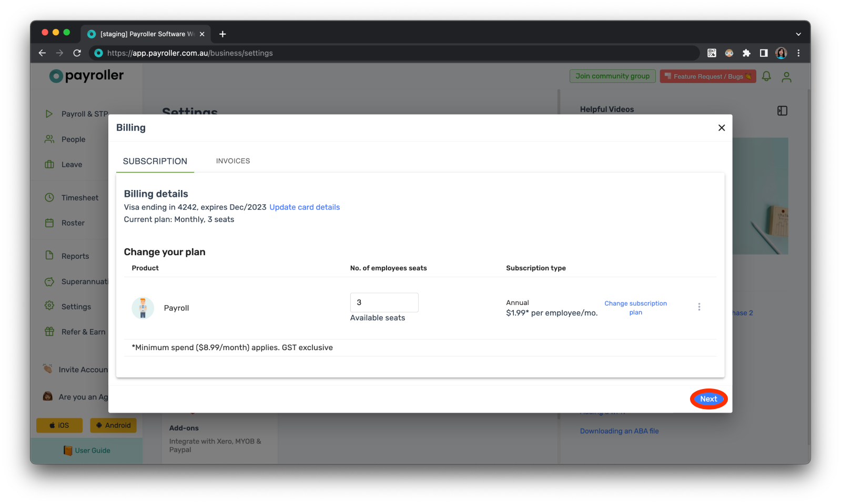Go back with browser back arrow
This screenshot has width=841, height=504.
point(42,53)
